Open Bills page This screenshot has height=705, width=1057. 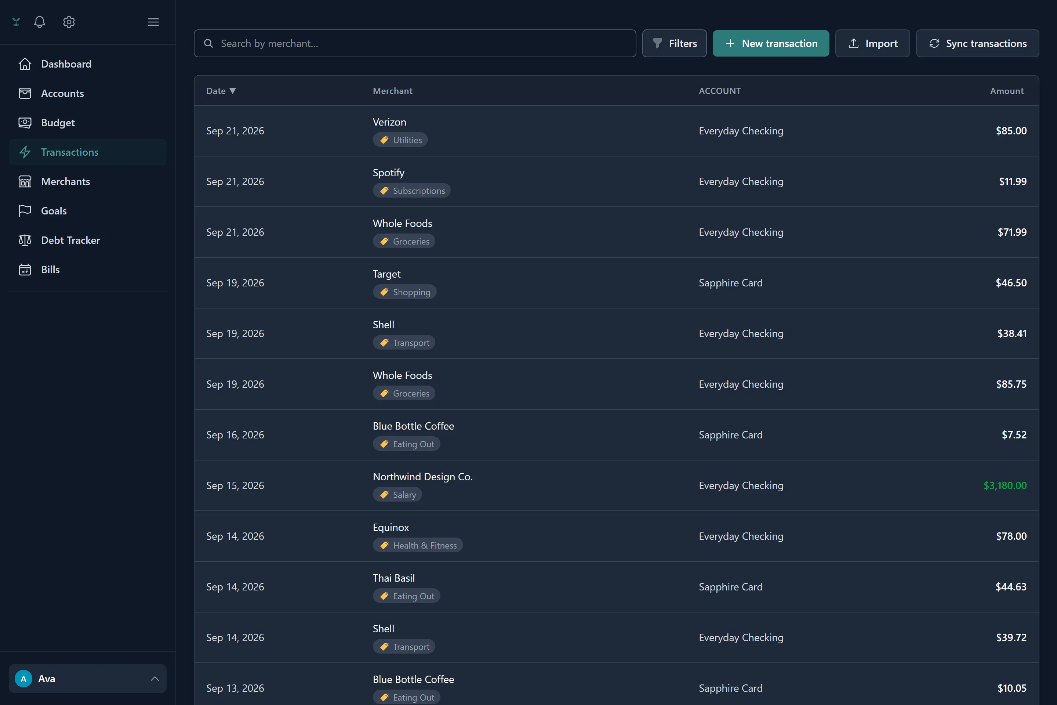[88, 269]
